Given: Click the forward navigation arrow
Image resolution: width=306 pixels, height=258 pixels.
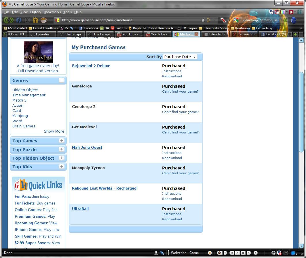Looking at the screenshot, I should pyautogui.click(x=12, y=20).
